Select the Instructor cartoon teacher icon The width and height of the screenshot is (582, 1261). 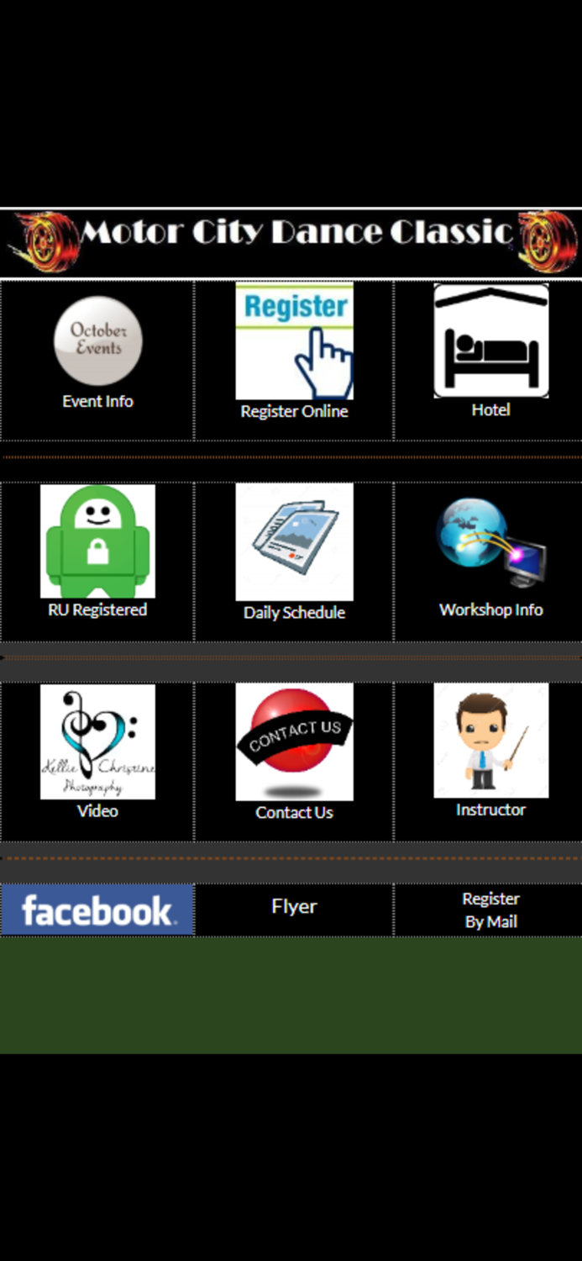point(491,741)
